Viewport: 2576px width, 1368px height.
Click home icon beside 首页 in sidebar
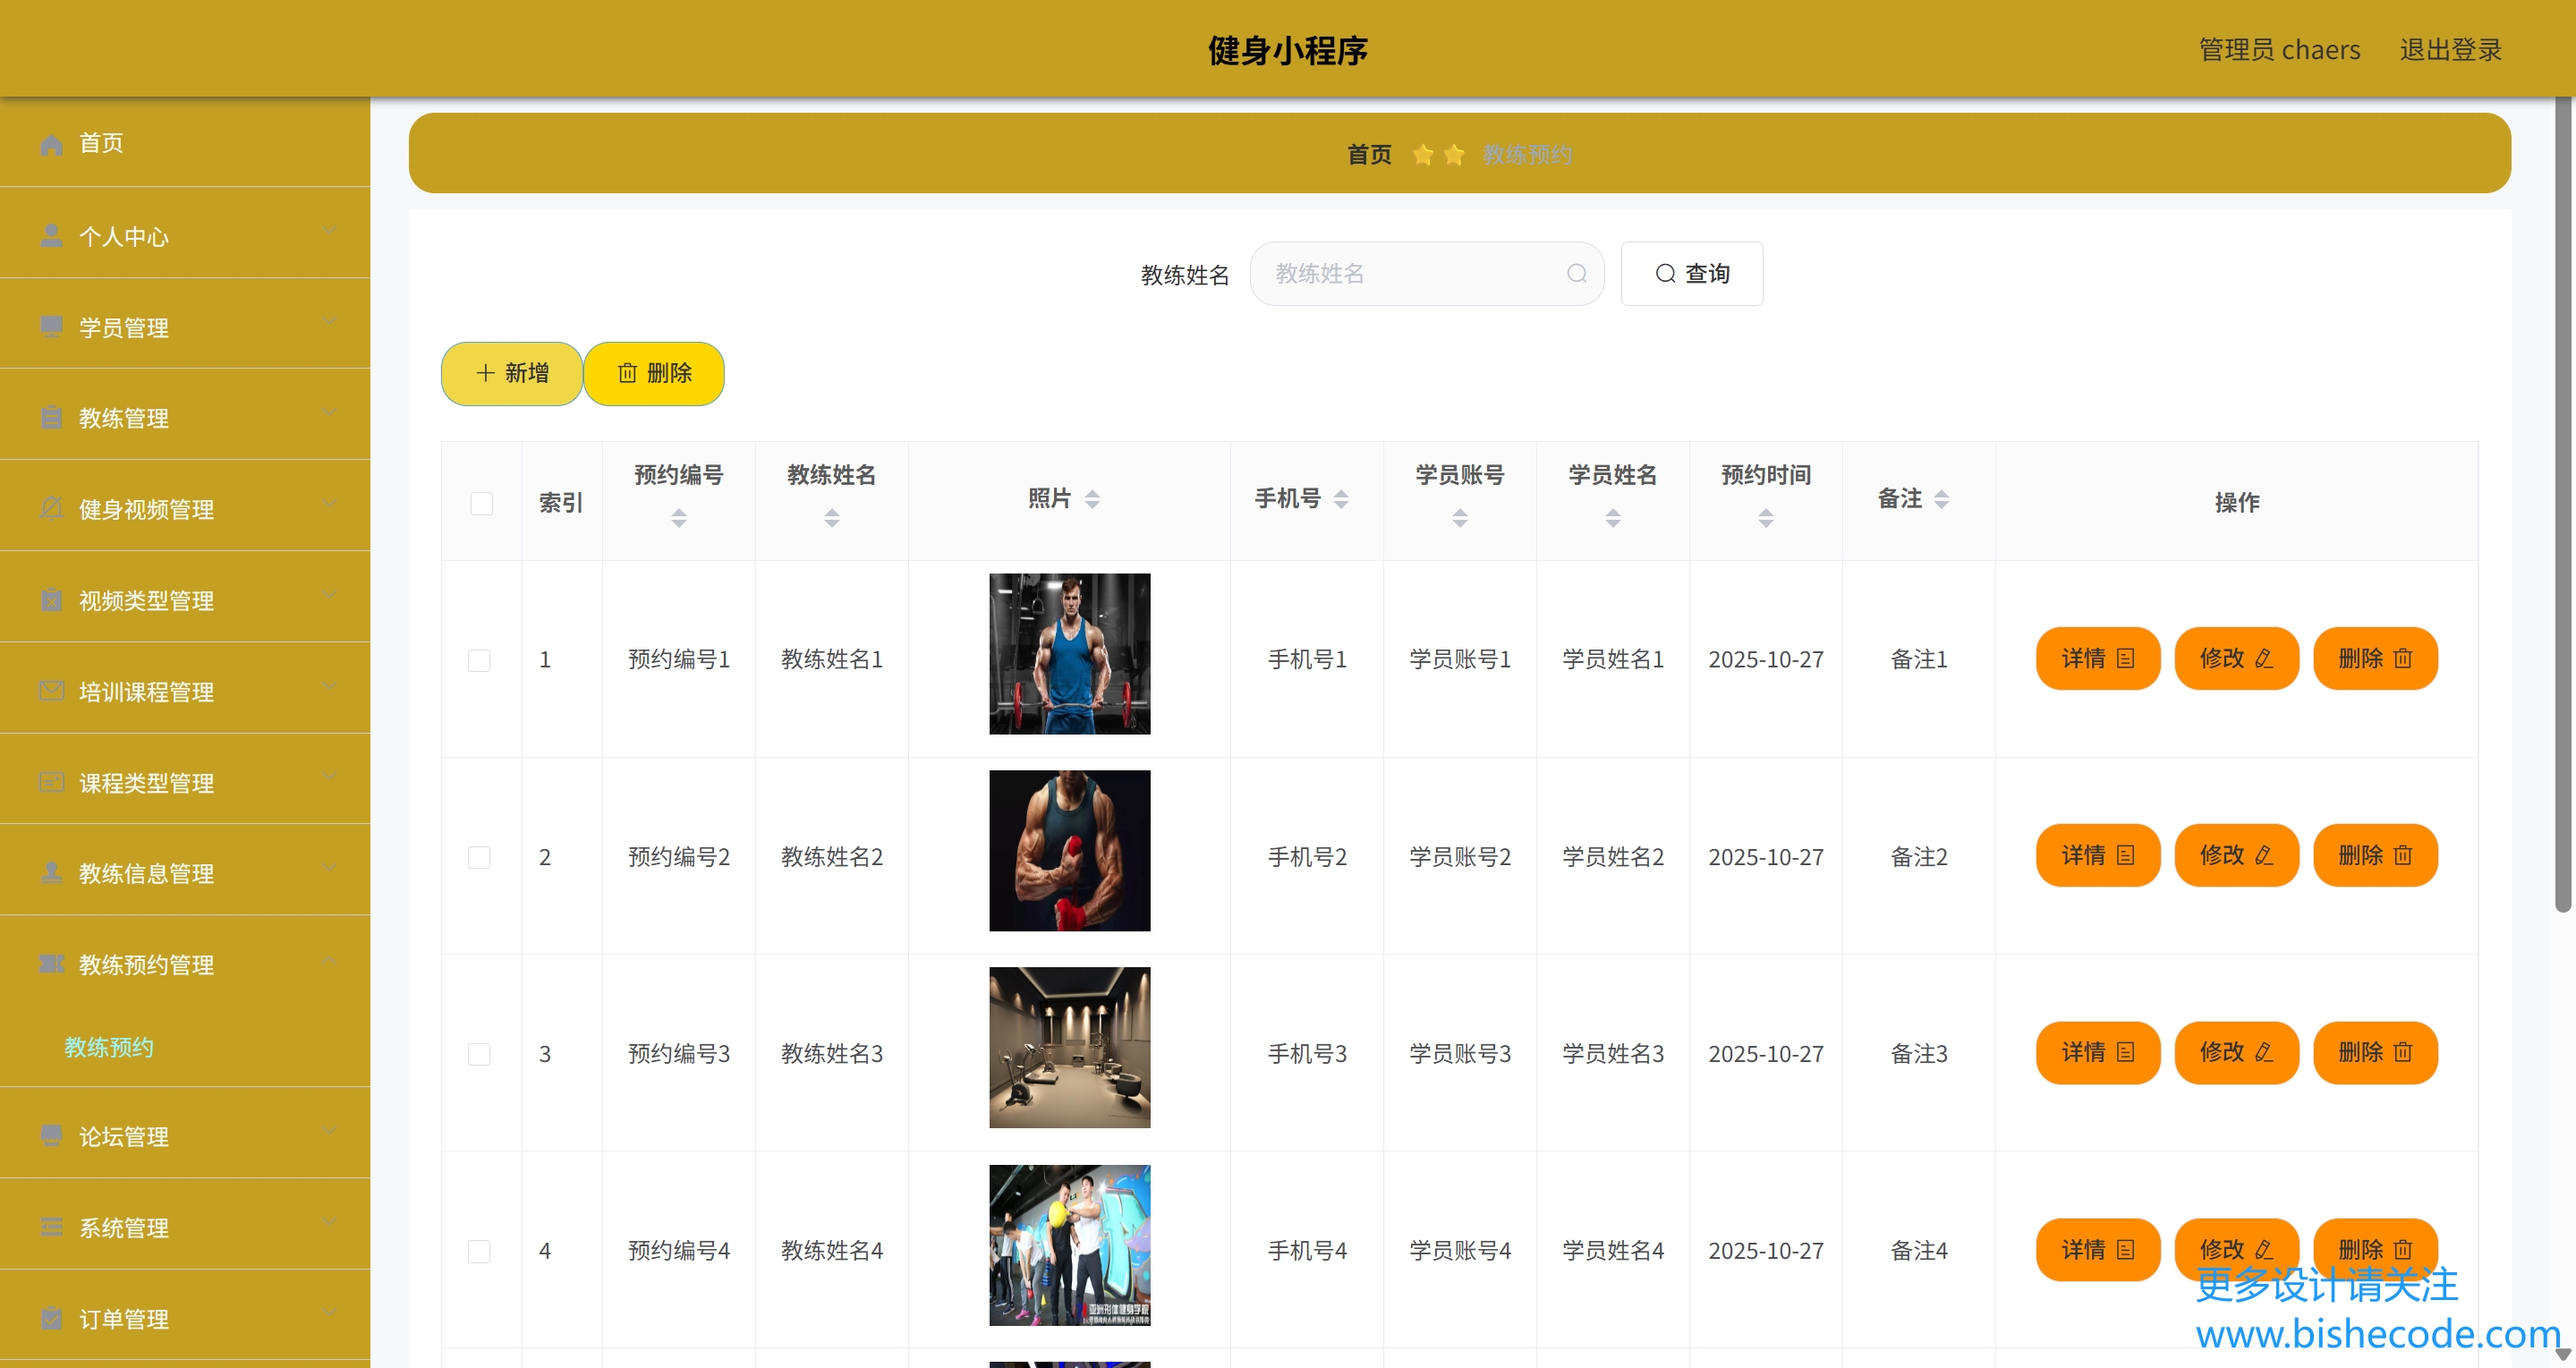51,144
